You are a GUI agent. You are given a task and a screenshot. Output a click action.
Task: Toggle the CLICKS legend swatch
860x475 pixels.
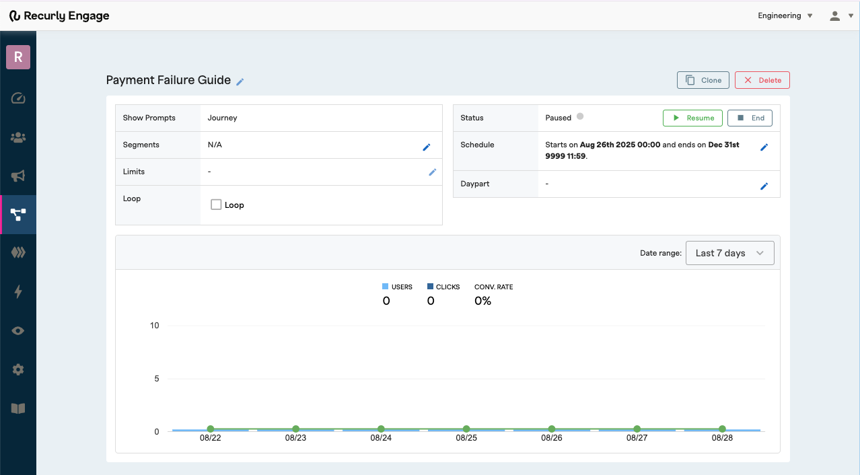point(430,287)
